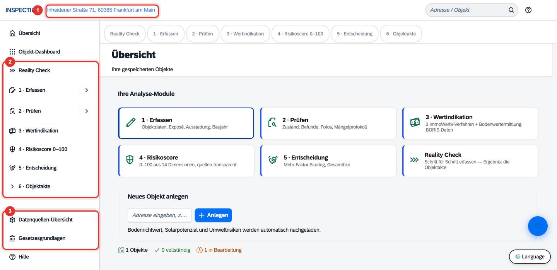Click the courthouse icon beside Gesetzesgrundlagen

pos(12,238)
